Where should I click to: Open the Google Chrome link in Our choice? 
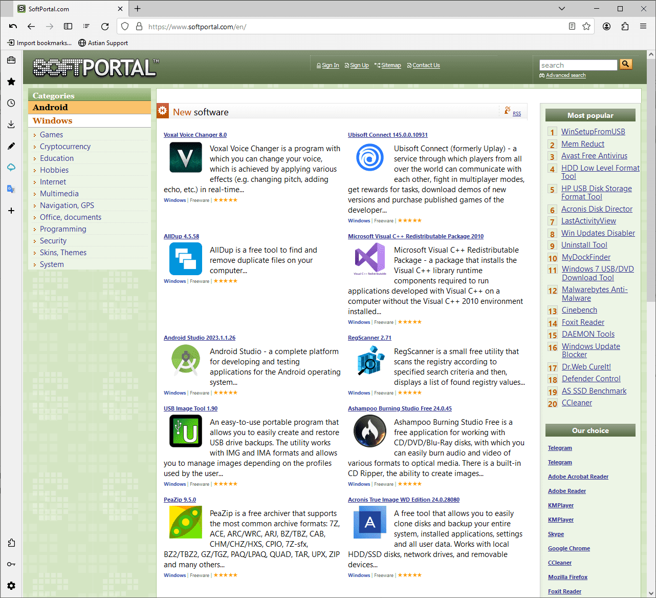click(x=569, y=548)
